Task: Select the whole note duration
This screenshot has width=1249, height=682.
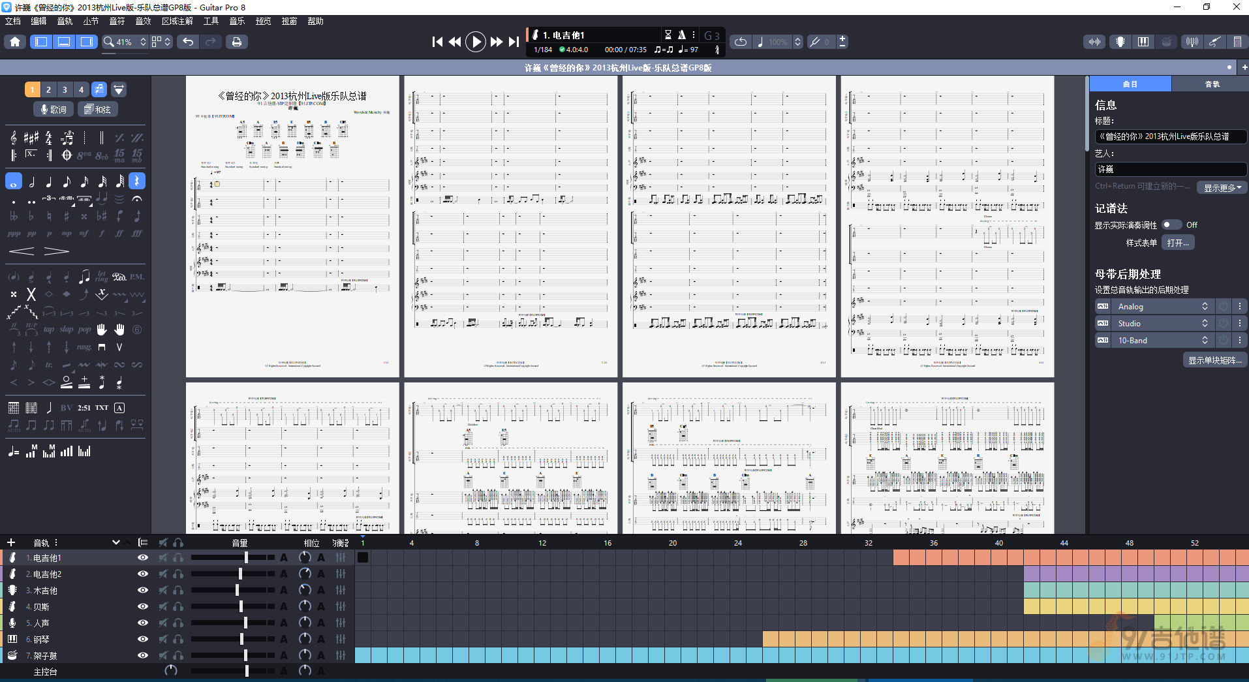Action: tap(14, 181)
